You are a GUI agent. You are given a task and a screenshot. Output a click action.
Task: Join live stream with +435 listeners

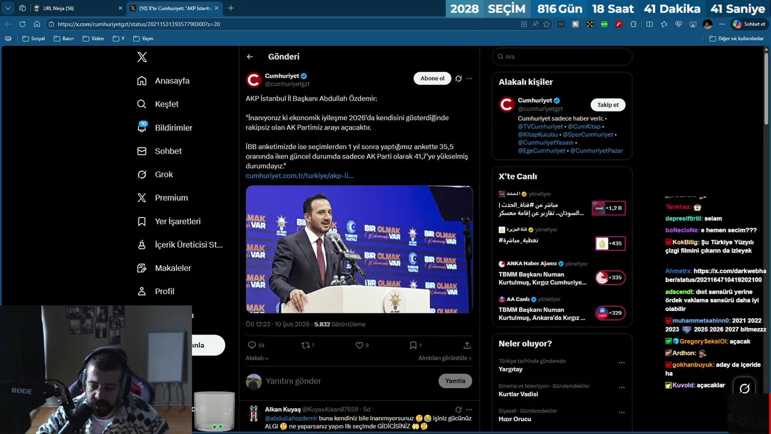[610, 244]
